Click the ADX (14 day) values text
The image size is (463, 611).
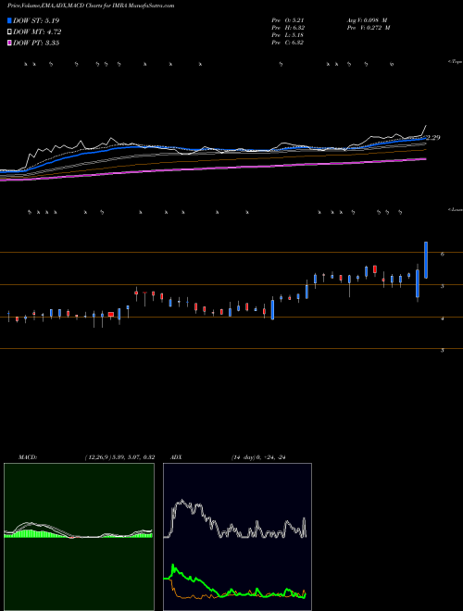[x=258, y=457]
